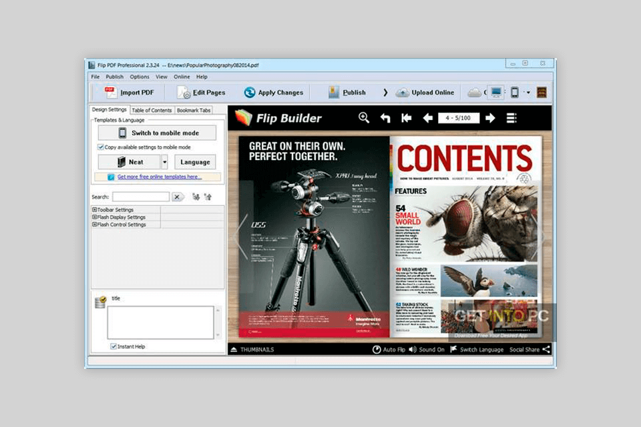
Task: Click Apply Changes in the toolbar
Action: (x=274, y=93)
